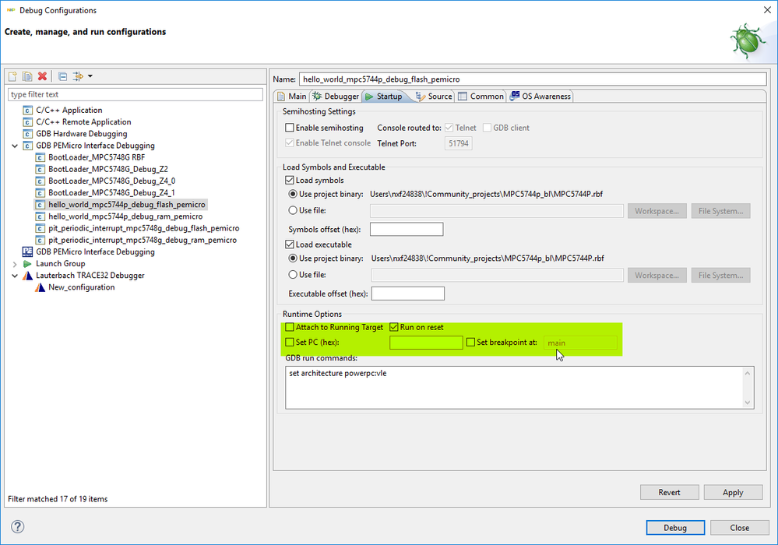Click the Lauterbach TRACE32 Debugger icon

point(28,276)
